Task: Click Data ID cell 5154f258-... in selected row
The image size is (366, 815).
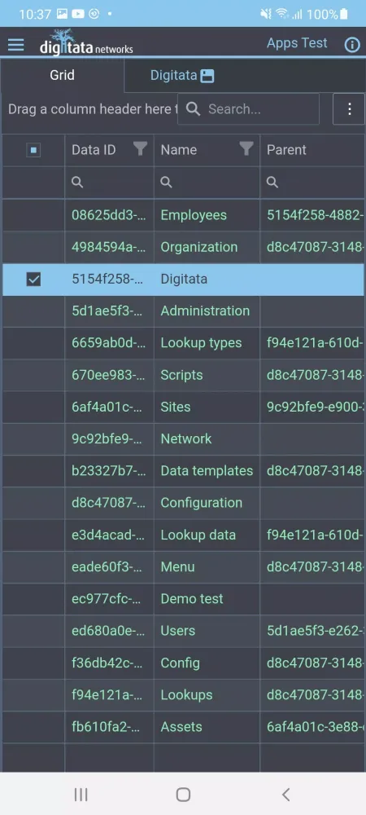Action: click(109, 279)
